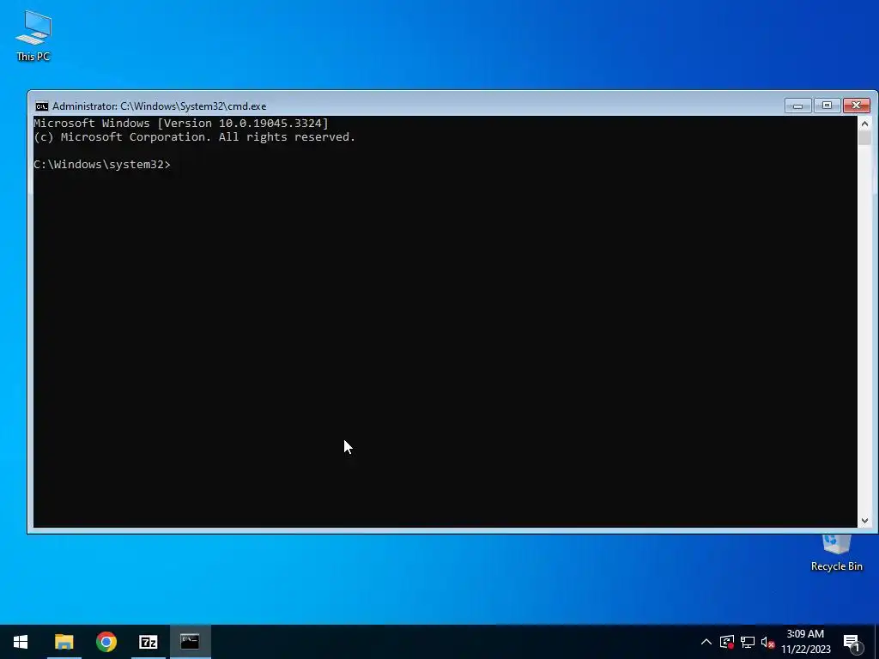The width and height of the screenshot is (879, 659).
Task: Click the Command Prompt scrollbar thumb
Action: point(864,138)
